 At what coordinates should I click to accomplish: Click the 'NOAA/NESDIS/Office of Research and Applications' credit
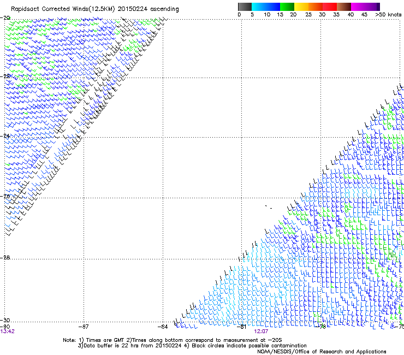(322, 352)
